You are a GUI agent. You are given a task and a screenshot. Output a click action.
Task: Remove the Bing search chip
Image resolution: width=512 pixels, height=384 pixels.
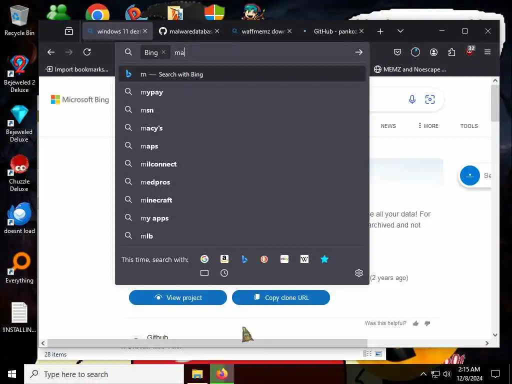[x=163, y=52]
